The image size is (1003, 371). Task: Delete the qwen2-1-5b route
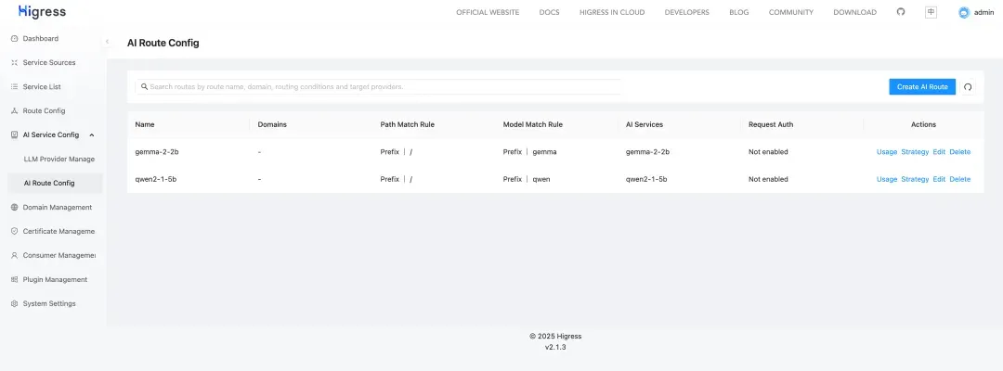pyautogui.click(x=959, y=179)
